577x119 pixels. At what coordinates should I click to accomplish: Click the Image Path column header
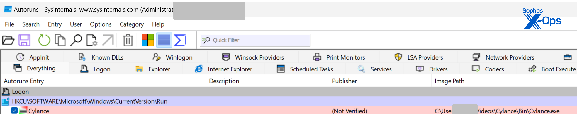[x=449, y=81]
